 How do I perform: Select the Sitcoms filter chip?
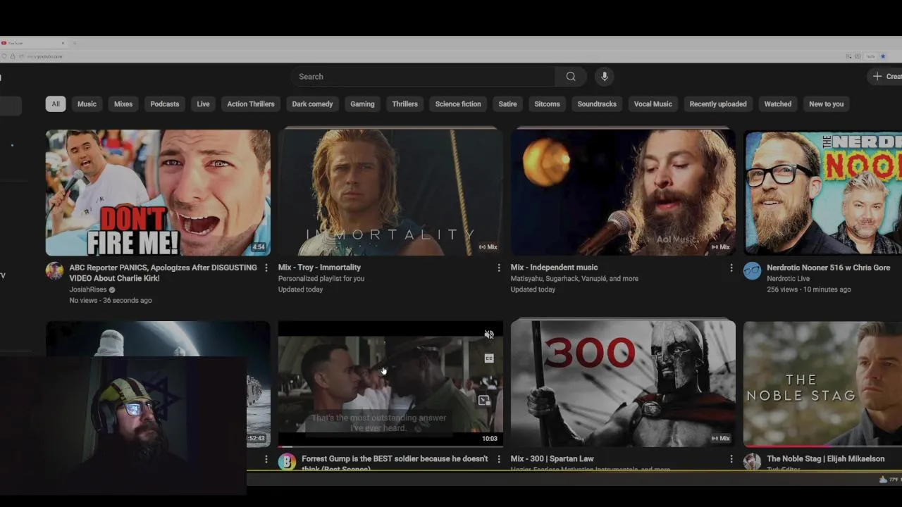pyautogui.click(x=547, y=104)
